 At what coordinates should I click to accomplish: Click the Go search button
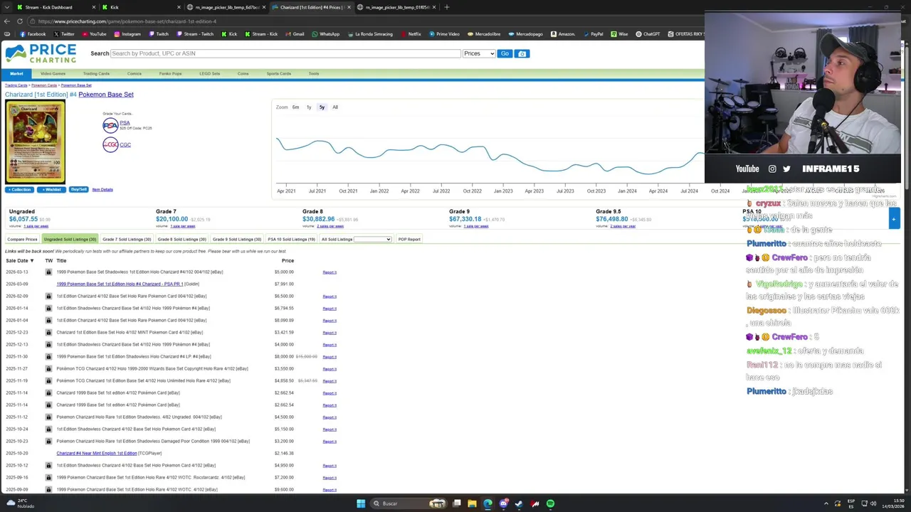505,53
